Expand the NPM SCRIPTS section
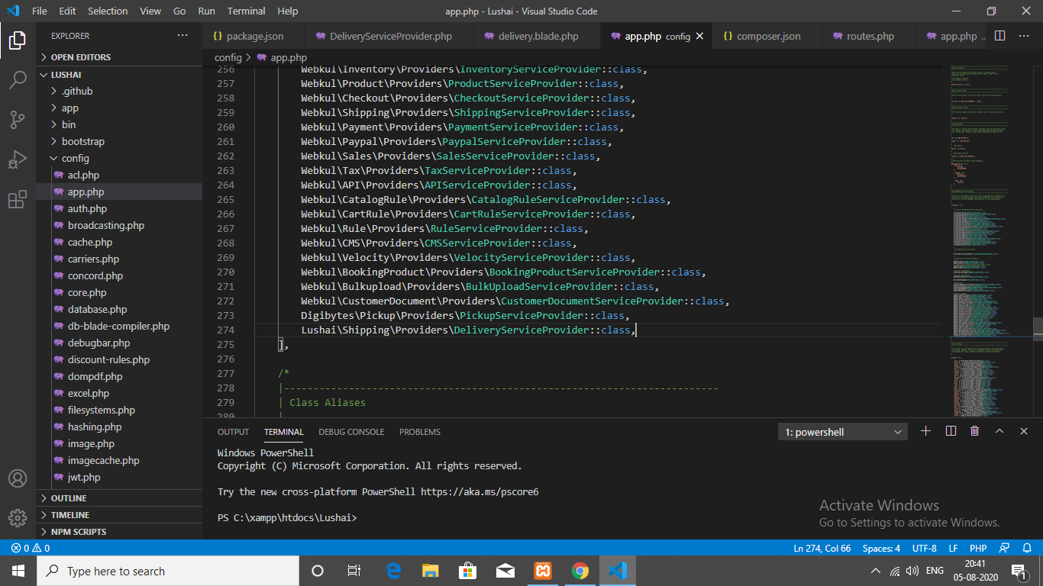This screenshot has width=1043, height=586. click(x=119, y=532)
